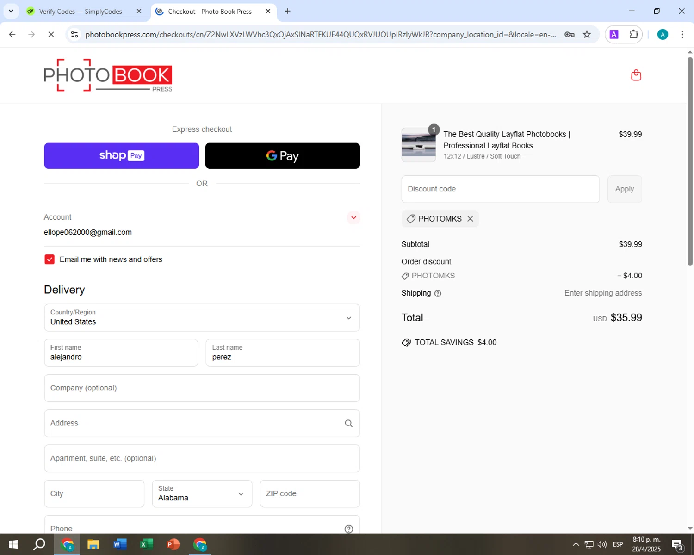The width and height of the screenshot is (694, 555).
Task: Open Excel from the taskbar
Action: [x=146, y=544]
